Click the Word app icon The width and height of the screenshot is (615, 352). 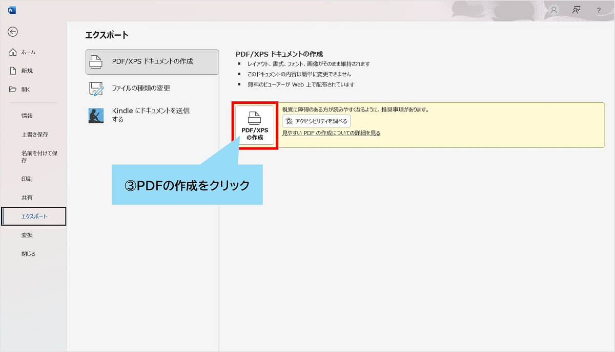[12, 10]
